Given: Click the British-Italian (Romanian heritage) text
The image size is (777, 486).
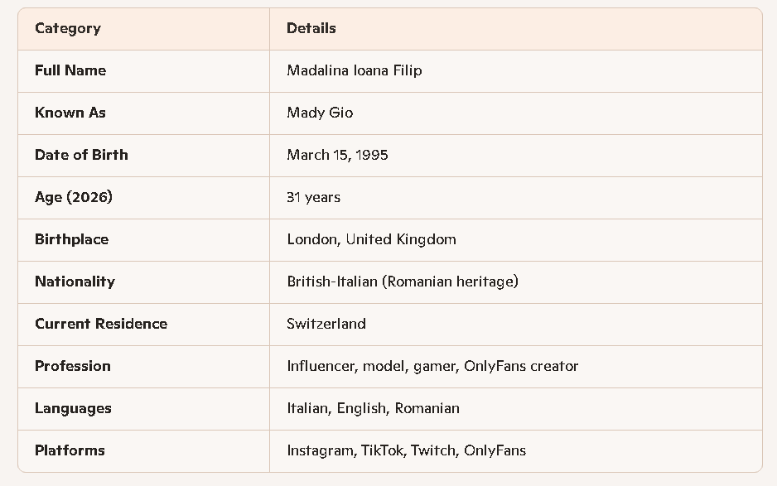Looking at the screenshot, I should click(403, 281).
